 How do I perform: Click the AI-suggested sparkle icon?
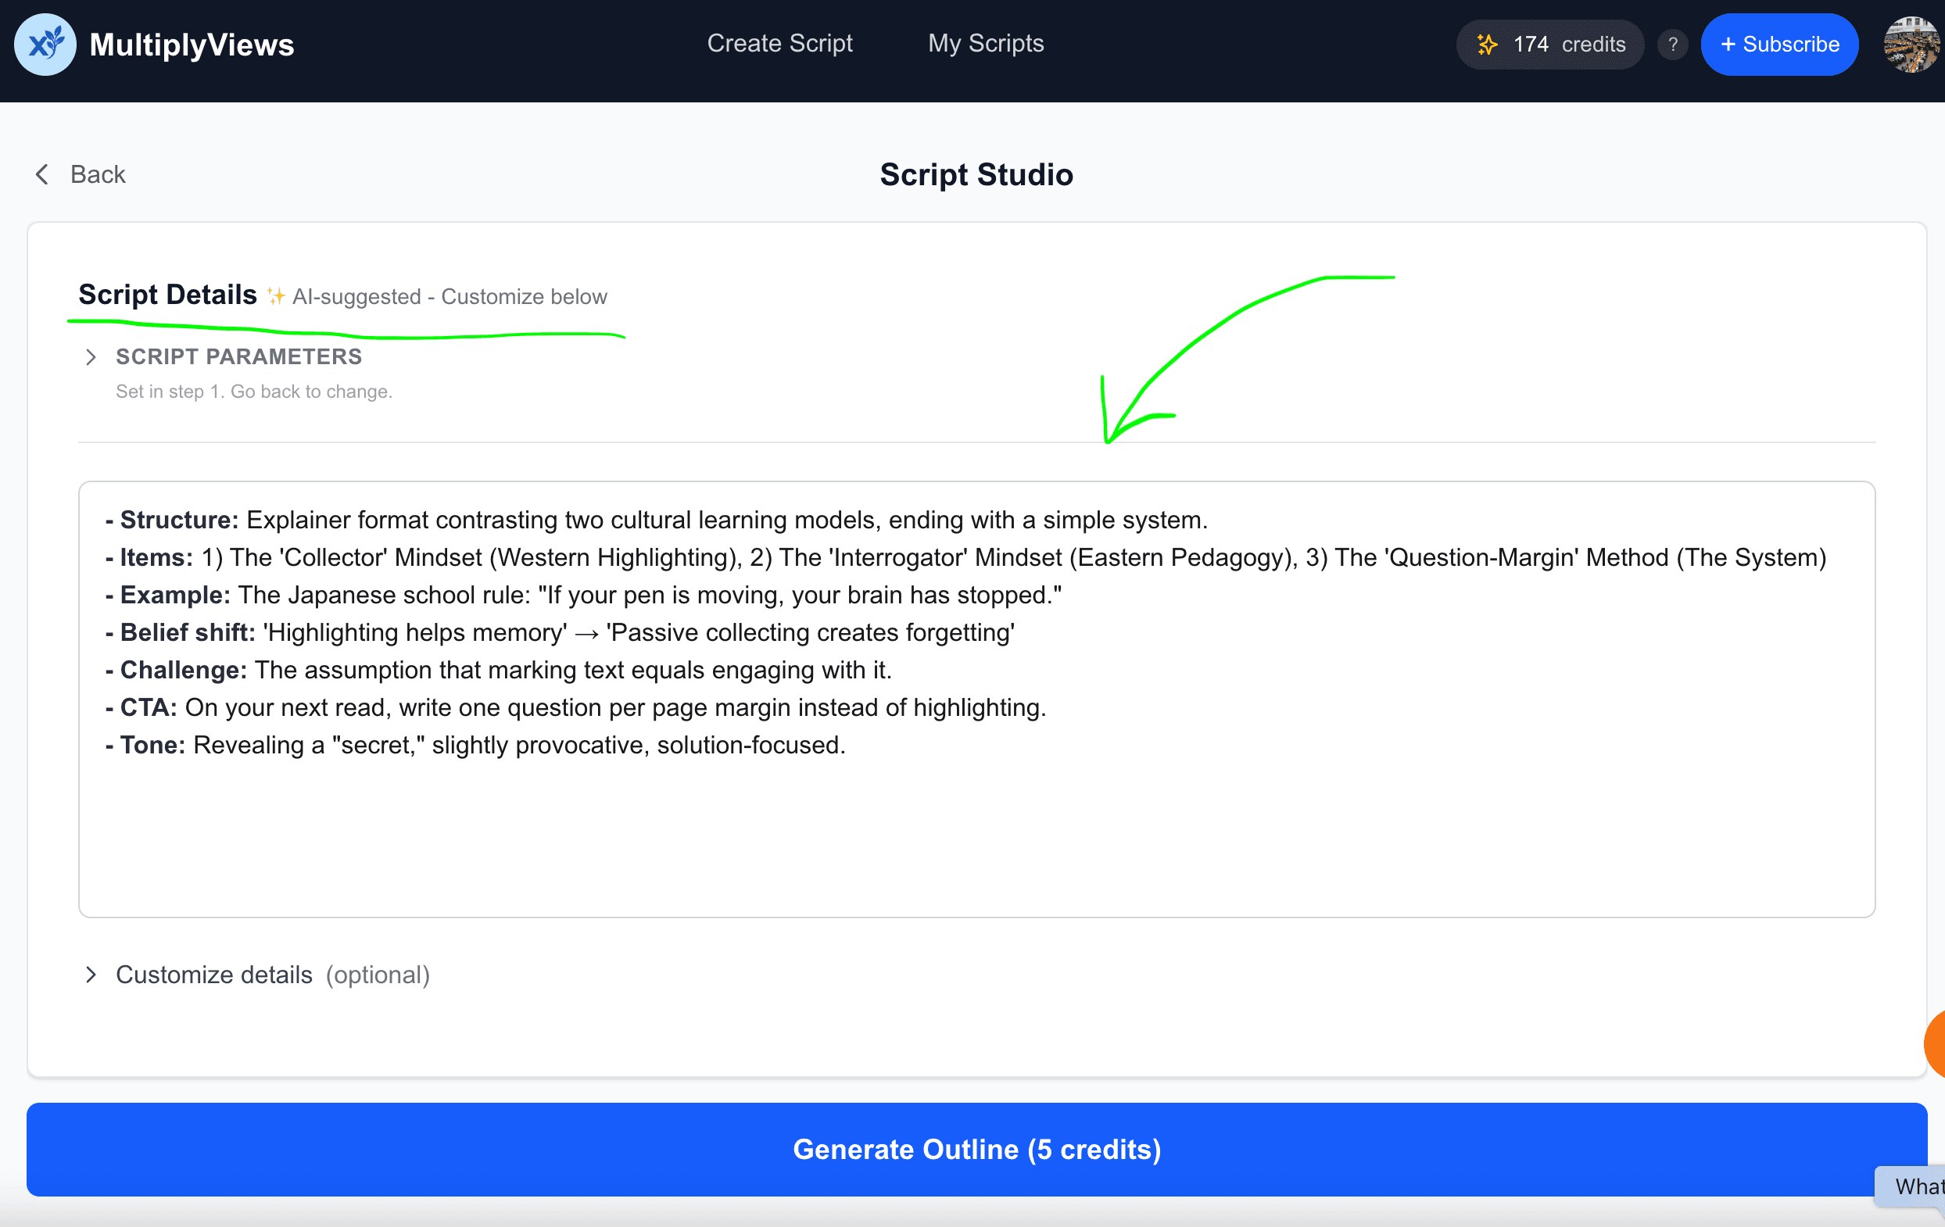pos(275,297)
